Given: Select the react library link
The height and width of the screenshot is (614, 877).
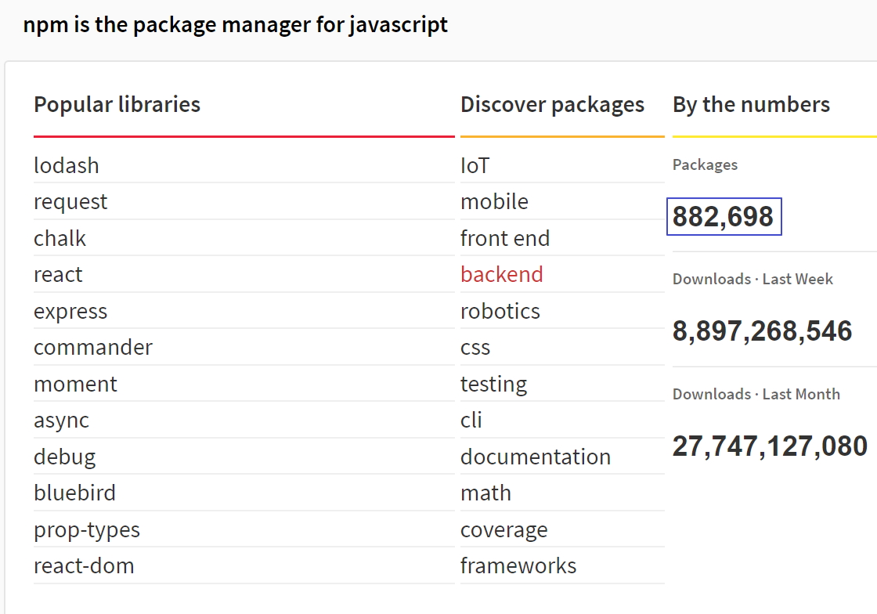Looking at the screenshot, I should coord(58,275).
